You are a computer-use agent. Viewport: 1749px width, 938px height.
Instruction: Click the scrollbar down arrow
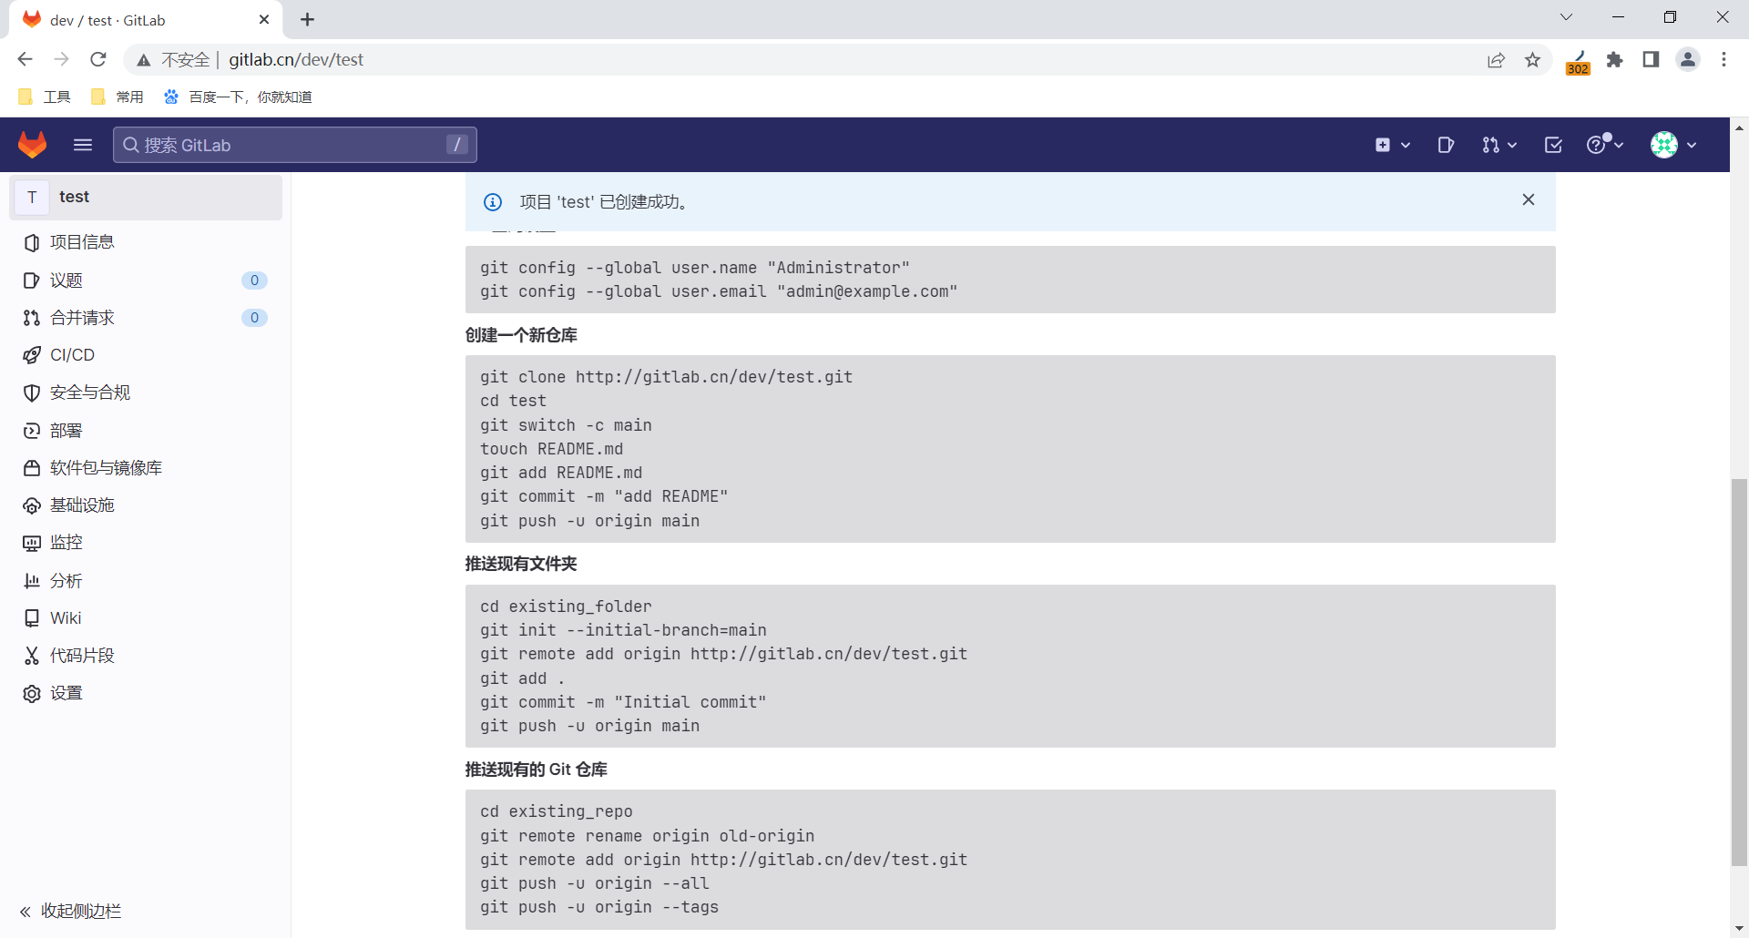(1739, 928)
